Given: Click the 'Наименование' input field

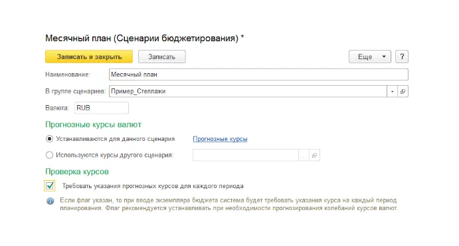Looking at the screenshot, I should point(258,74).
